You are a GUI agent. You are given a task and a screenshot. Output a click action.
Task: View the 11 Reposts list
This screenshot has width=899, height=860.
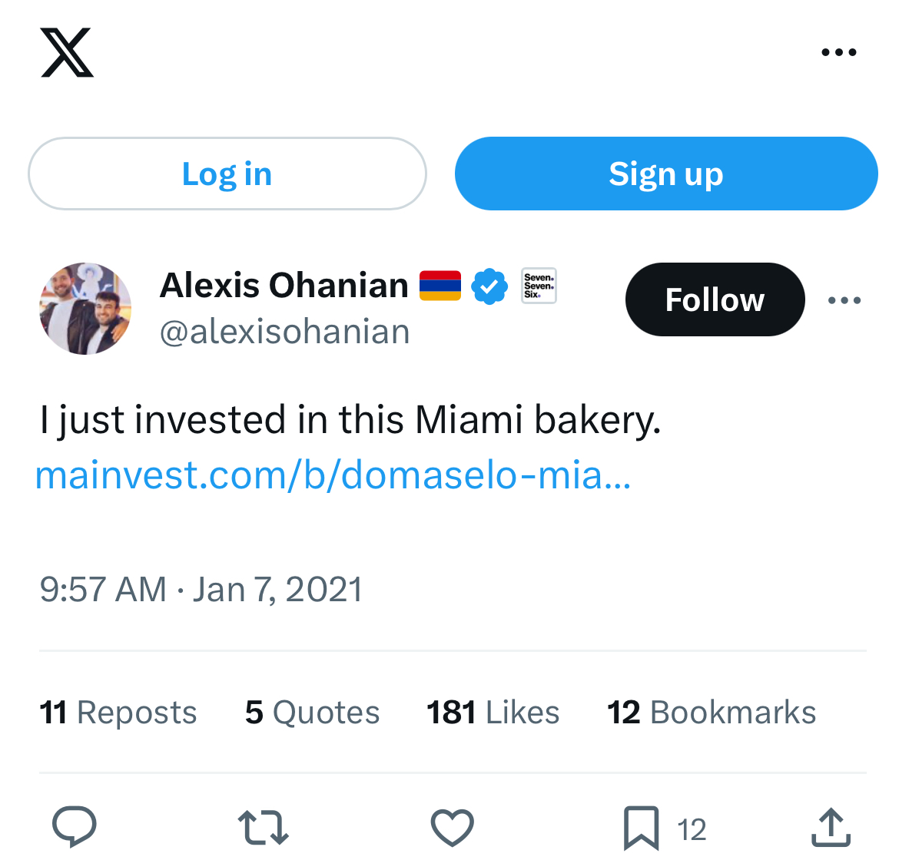(x=118, y=713)
